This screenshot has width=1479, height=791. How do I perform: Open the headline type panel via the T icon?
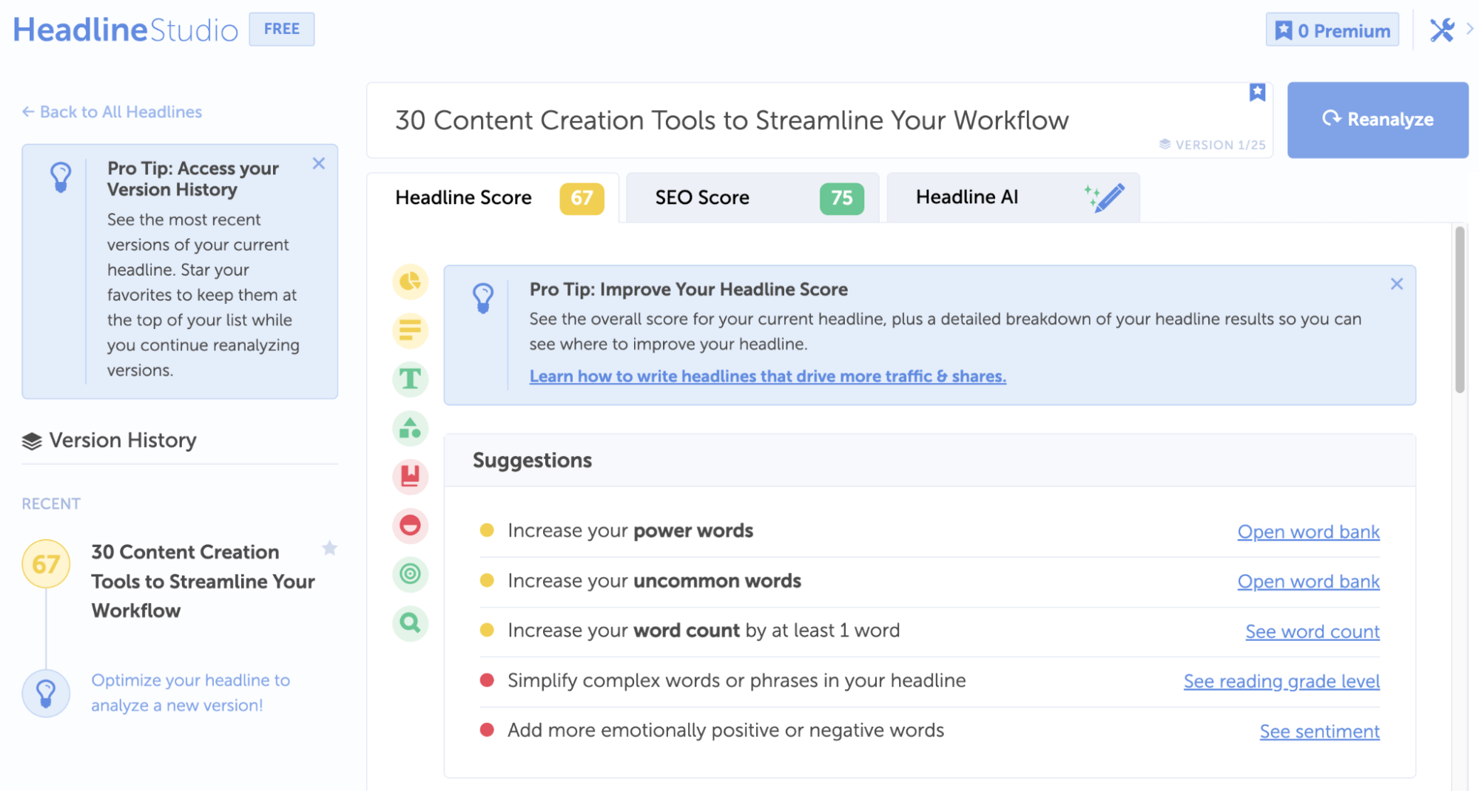pos(411,378)
